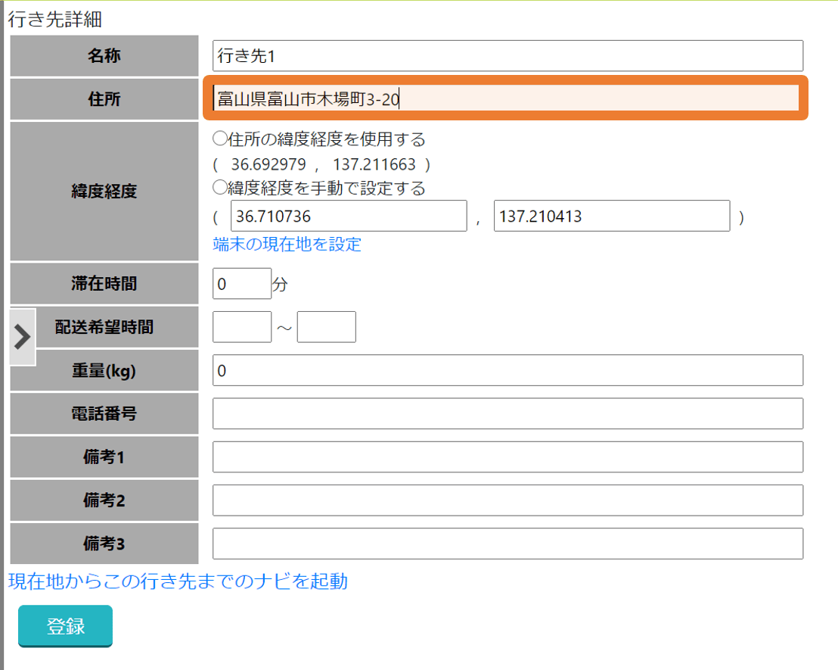Open 現在地からこの行き先までのナビを起動 link

[x=178, y=581]
